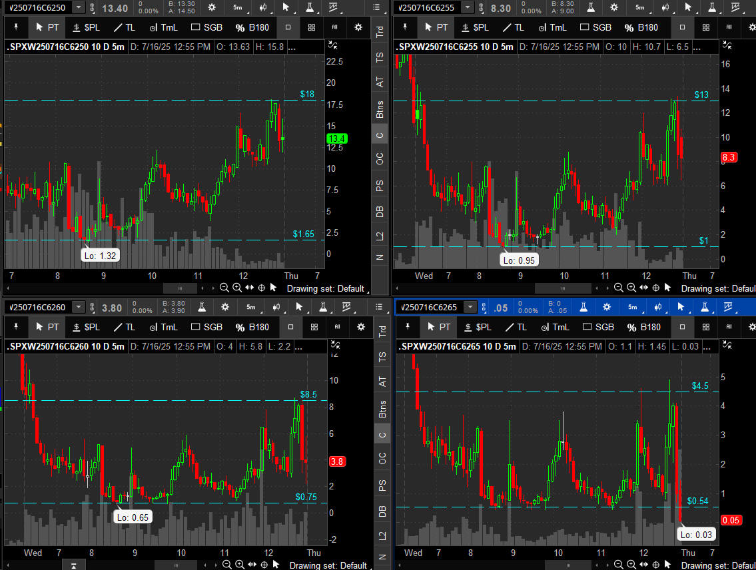This screenshot has width=756, height=570.
Task: Toggle the grid layout view in the C6255 toolbar
Action: pyautogui.click(x=705, y=27)
